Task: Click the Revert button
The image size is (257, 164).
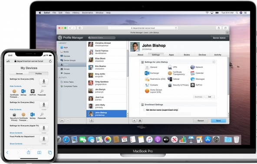Action: (201, 121)
